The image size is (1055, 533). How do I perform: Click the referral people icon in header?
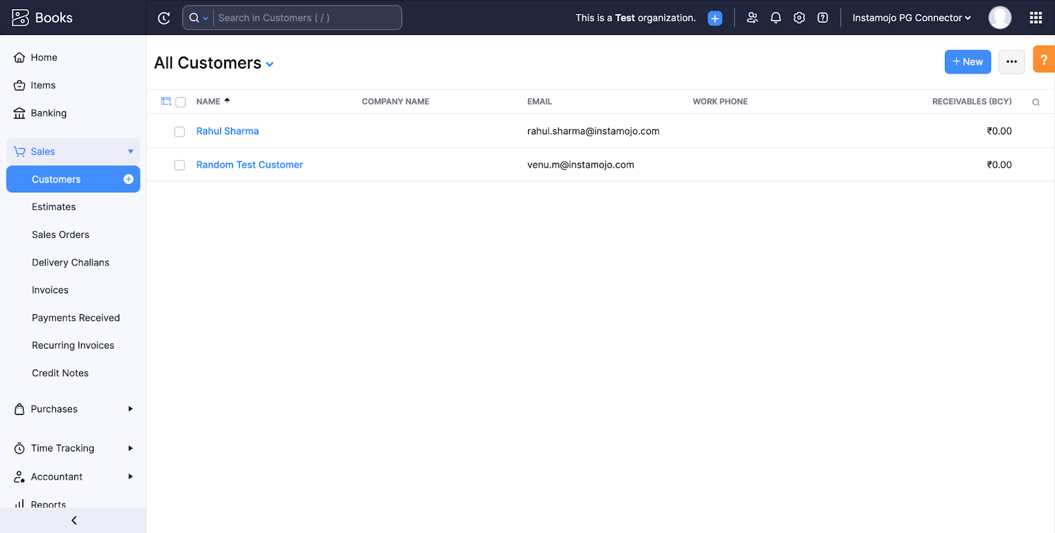(x=752, y=18)
